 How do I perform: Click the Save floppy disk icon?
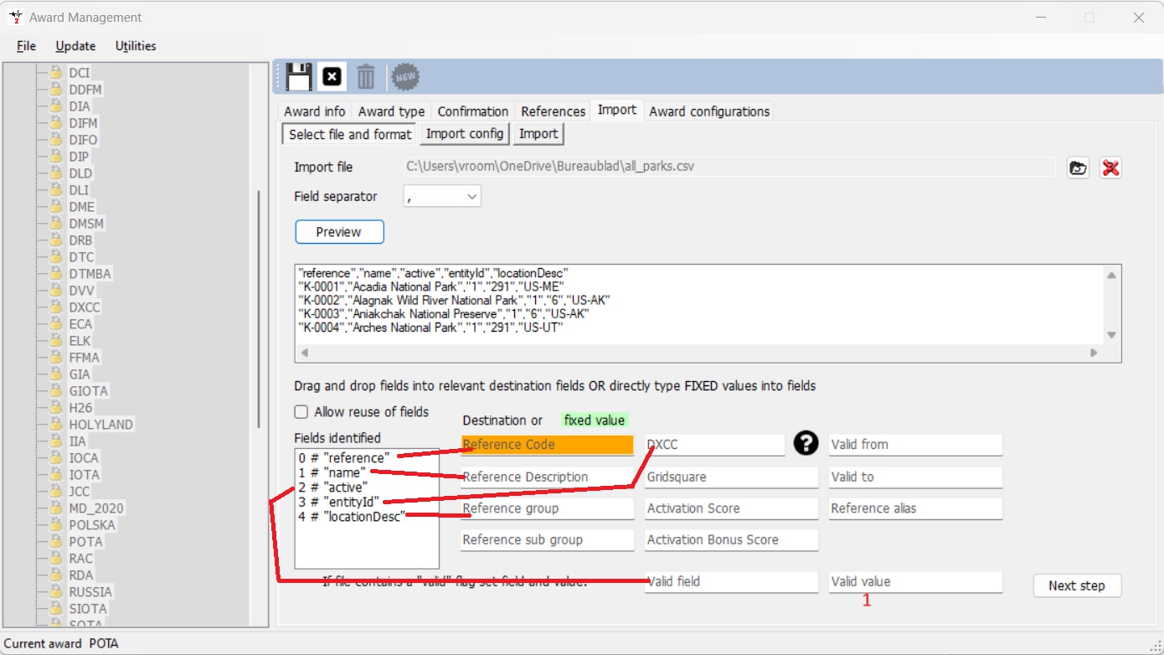(x=298, y=77)
